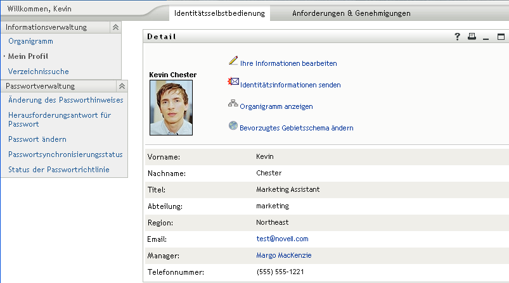The image size is (509, 283).
Task: Click Kevin Chester's profile photo
Action: coord(171,108)
